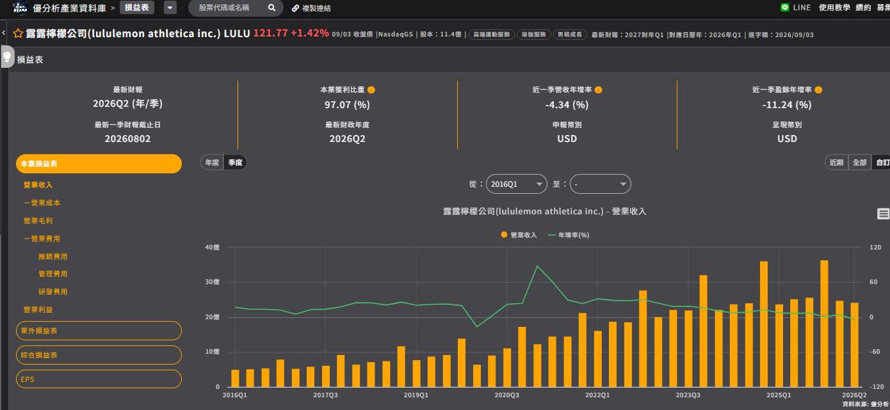Select 近期 range option
The image size is (890, 410).
(836, 162)
